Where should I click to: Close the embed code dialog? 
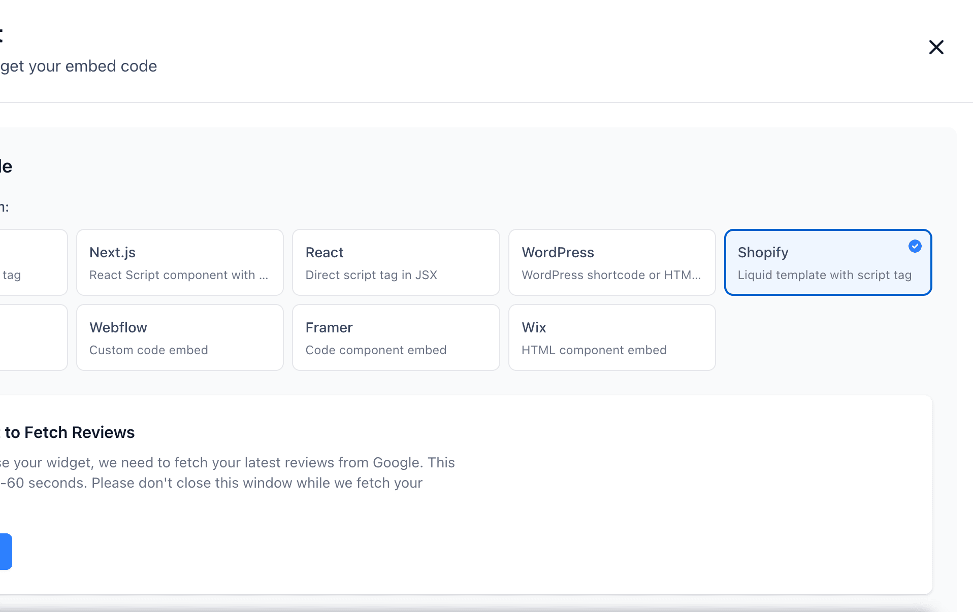click(936, 47)
